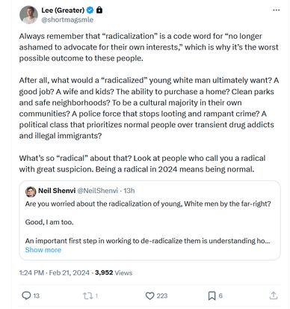Click the 13h timestamp in quoted tweet
The width and height of the screenshot is (290, 309).
pyautogui.click(x=129, y=191)
